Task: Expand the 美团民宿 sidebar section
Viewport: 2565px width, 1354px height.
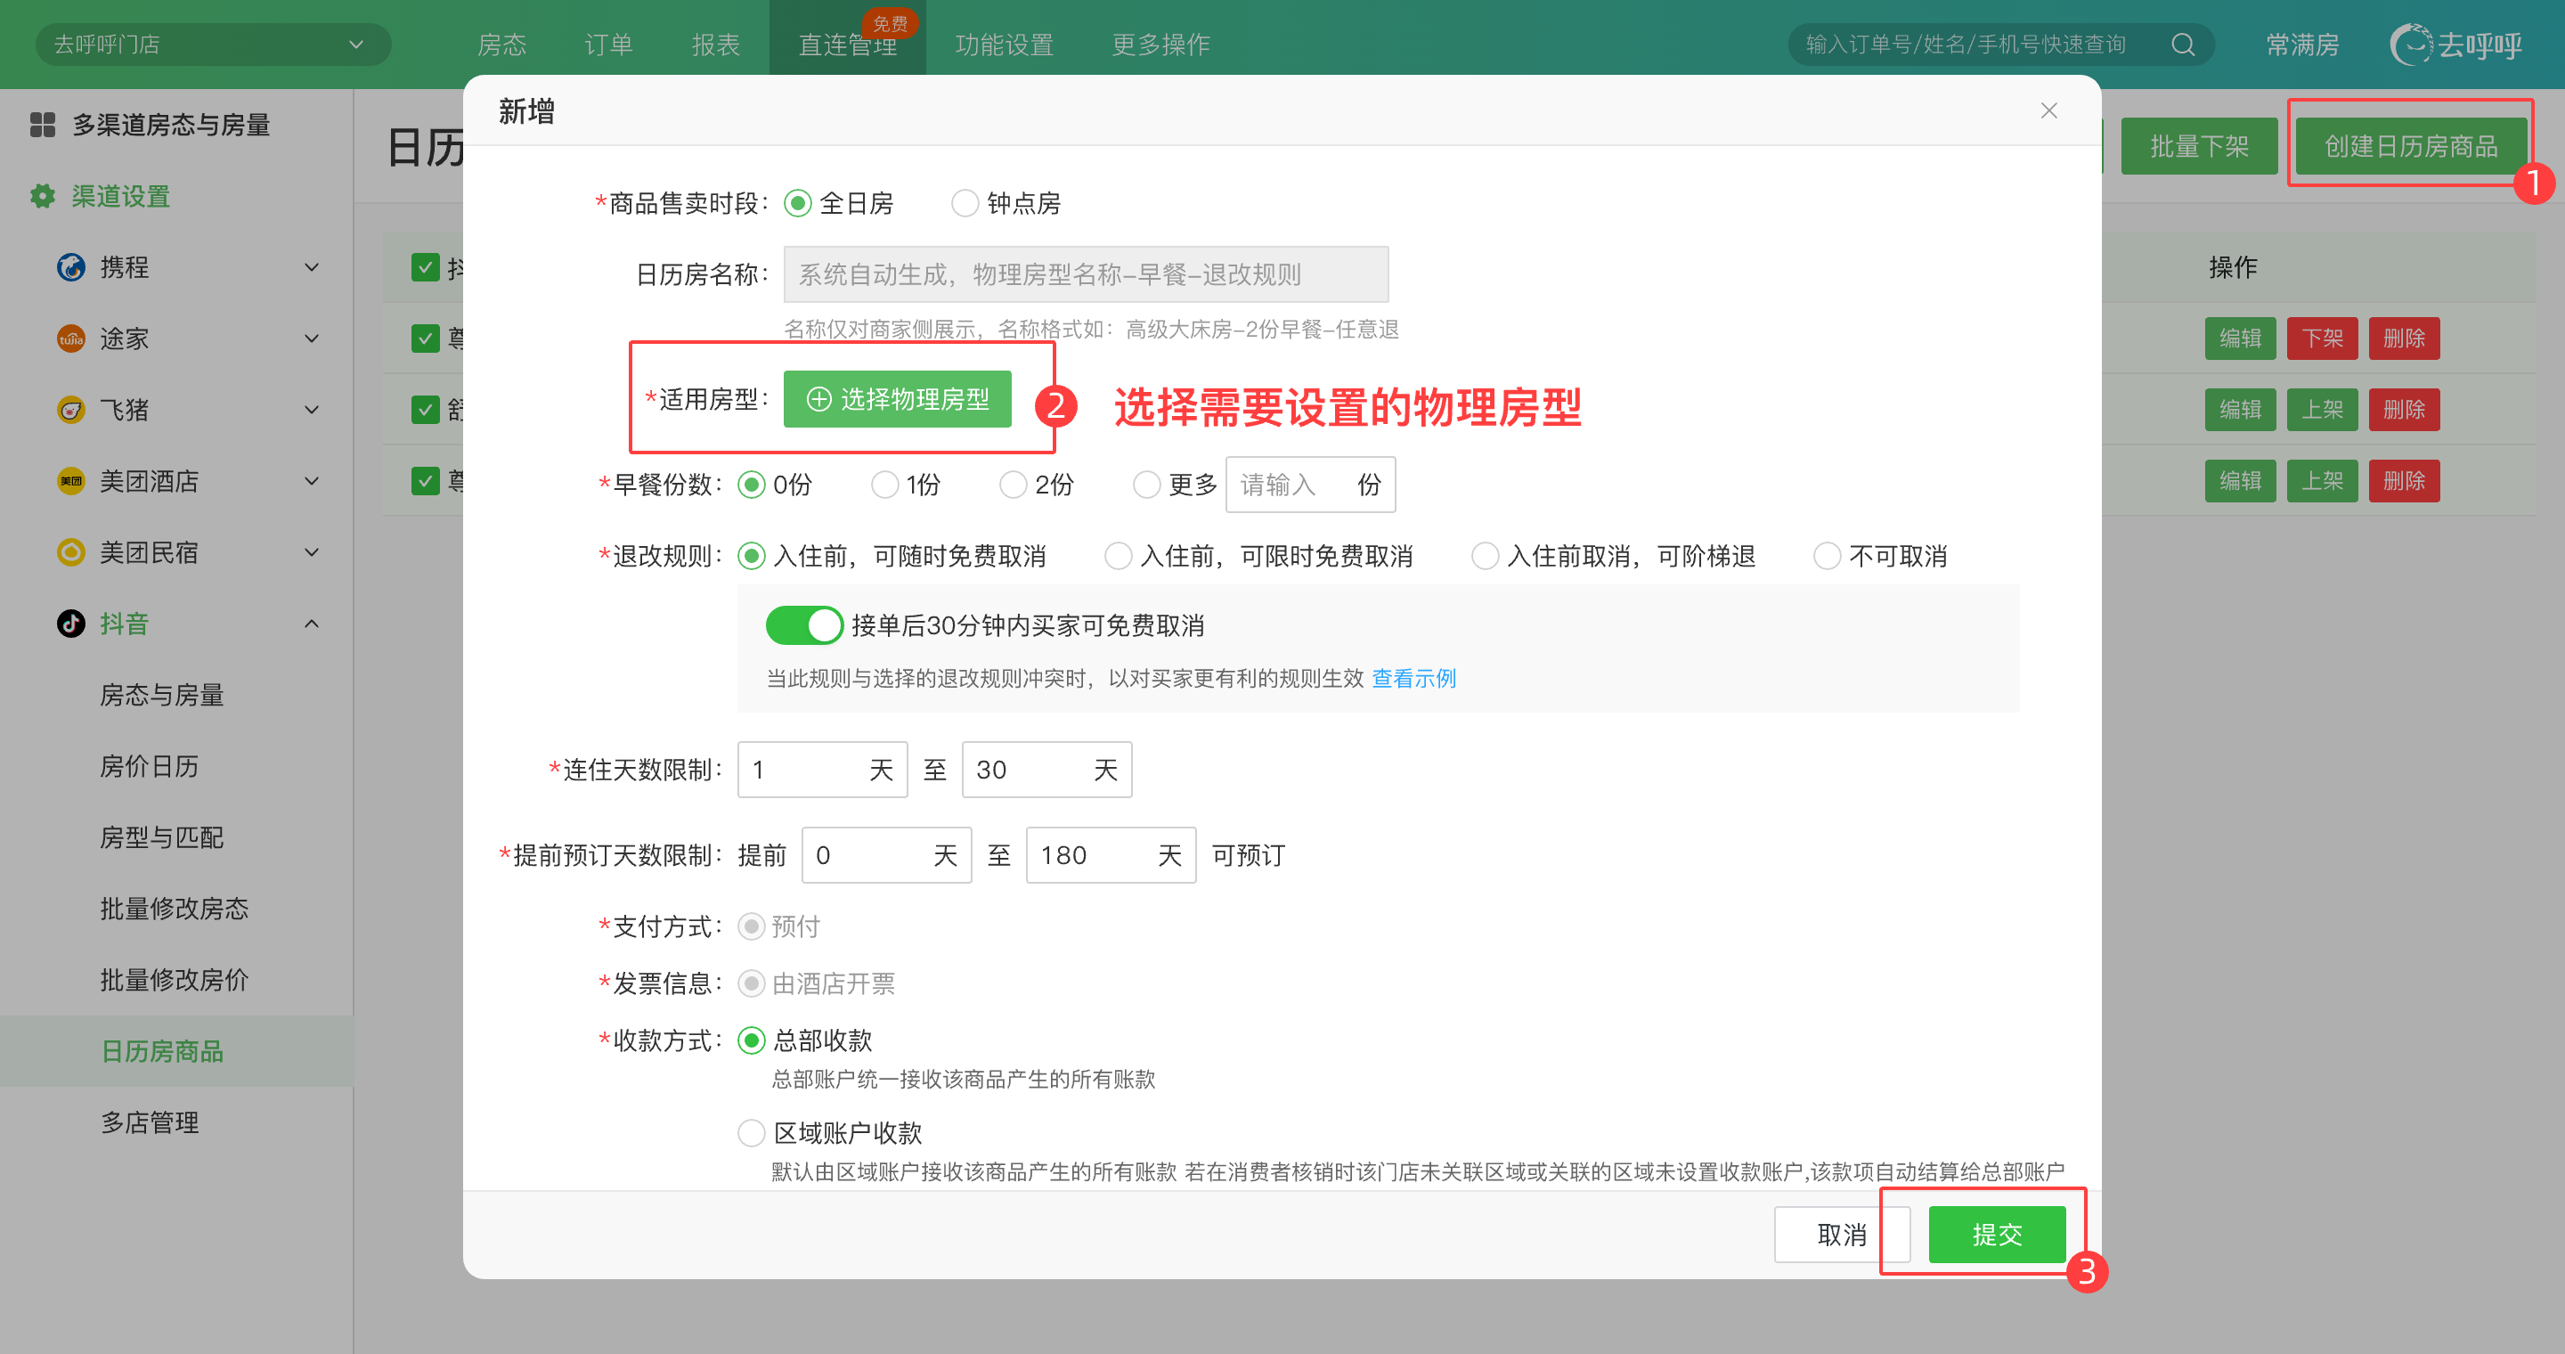Action: tap(311, 552)
